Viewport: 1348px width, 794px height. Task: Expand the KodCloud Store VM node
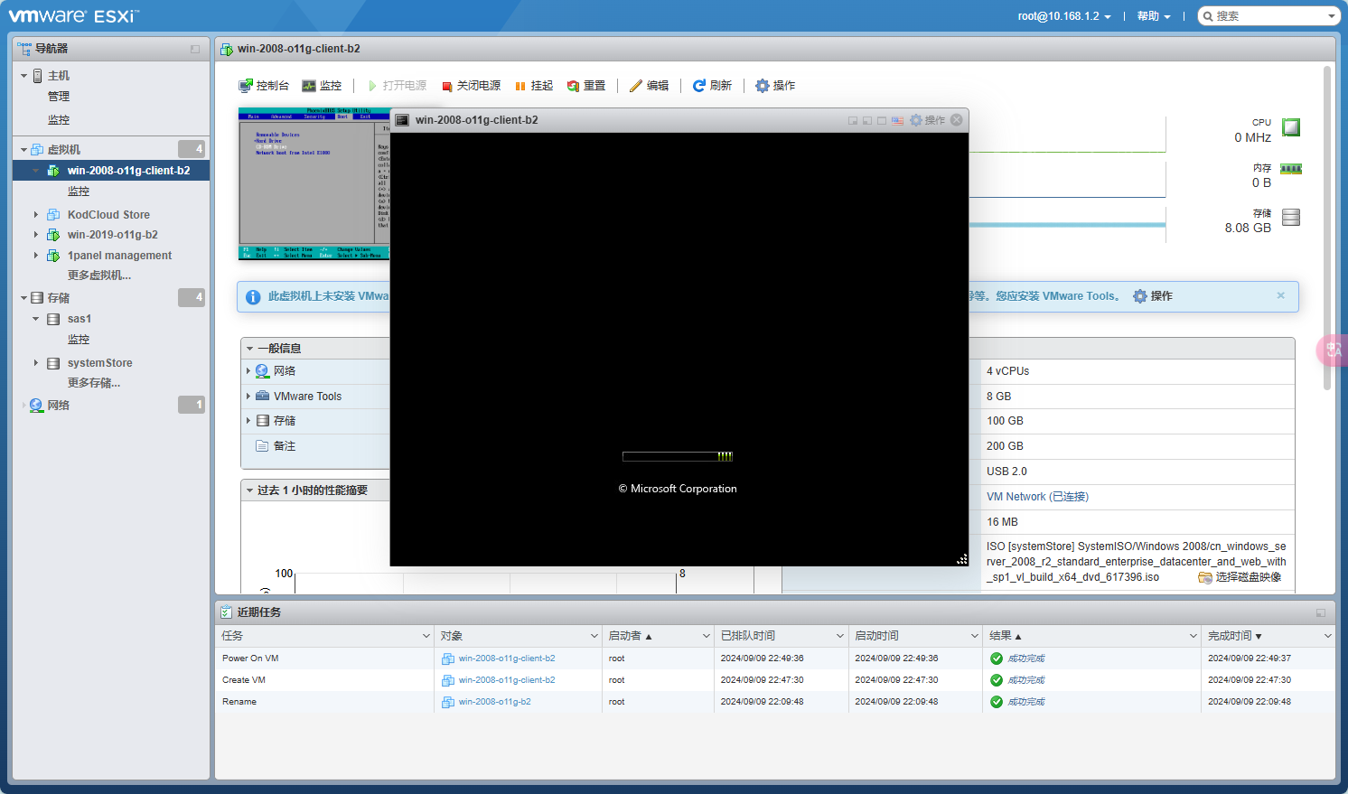[36, 215]
